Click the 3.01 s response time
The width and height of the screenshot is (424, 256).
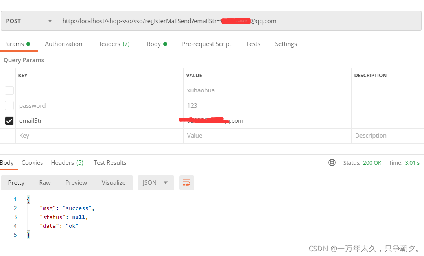click(412, 163)
